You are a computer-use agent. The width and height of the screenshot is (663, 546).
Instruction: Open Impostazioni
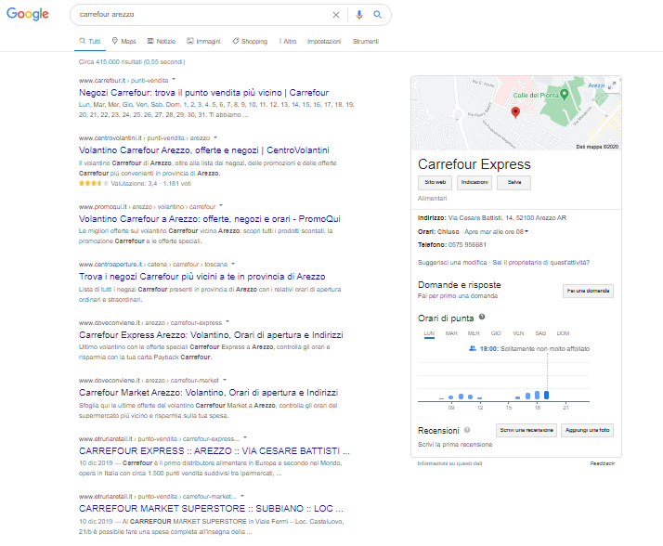coord(324,41)
